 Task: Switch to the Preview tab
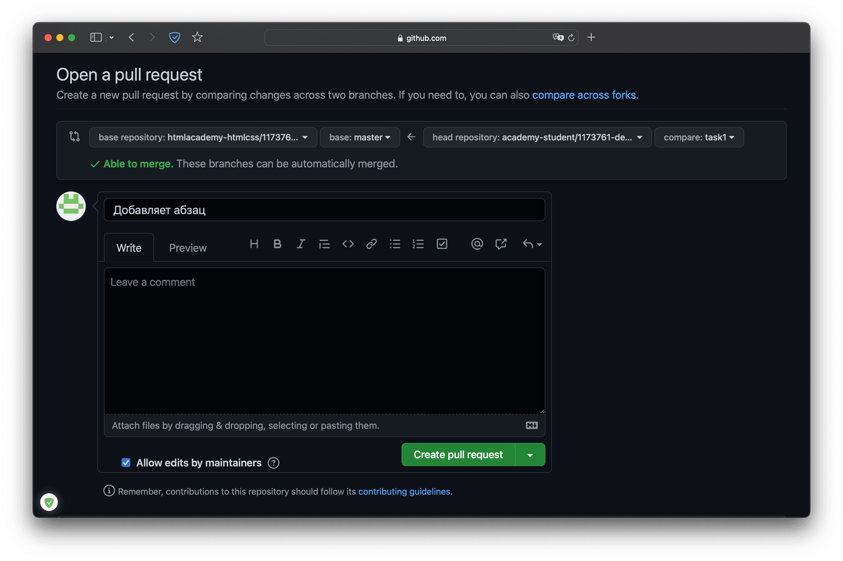(188, 247)
